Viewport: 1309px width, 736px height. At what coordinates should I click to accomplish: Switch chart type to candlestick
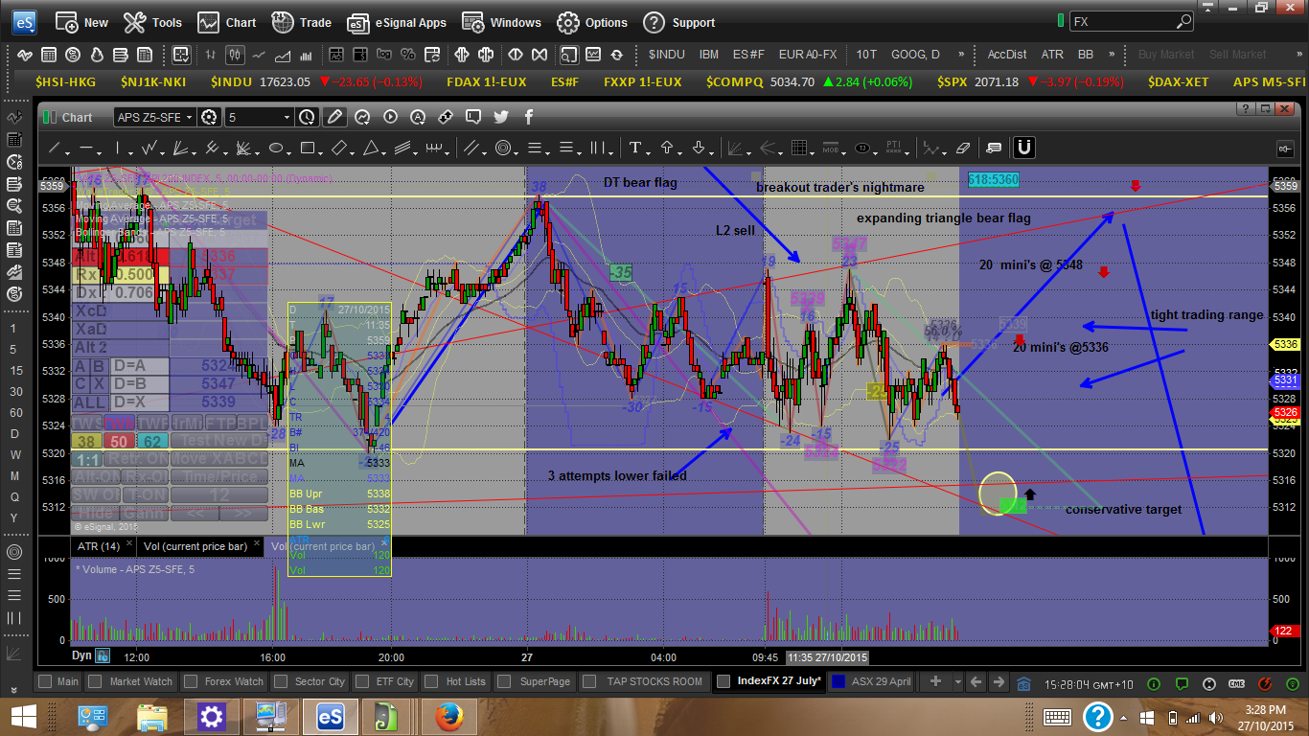236,55
